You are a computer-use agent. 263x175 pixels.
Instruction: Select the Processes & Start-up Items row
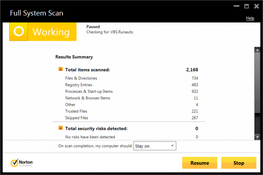[131, 91]
